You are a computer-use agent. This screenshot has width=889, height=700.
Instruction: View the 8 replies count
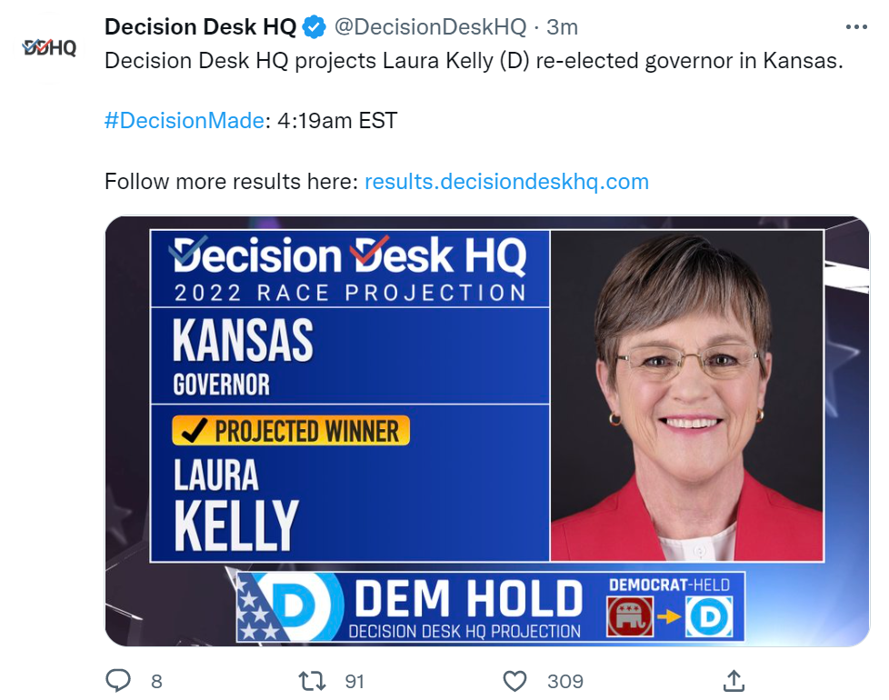click(x=156, y=681)
